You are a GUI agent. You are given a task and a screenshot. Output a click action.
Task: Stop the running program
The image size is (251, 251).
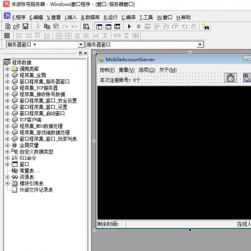click(139, 27)
